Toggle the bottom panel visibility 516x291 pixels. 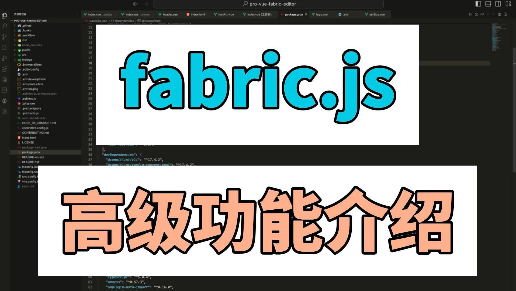click(x=488, y=4)
